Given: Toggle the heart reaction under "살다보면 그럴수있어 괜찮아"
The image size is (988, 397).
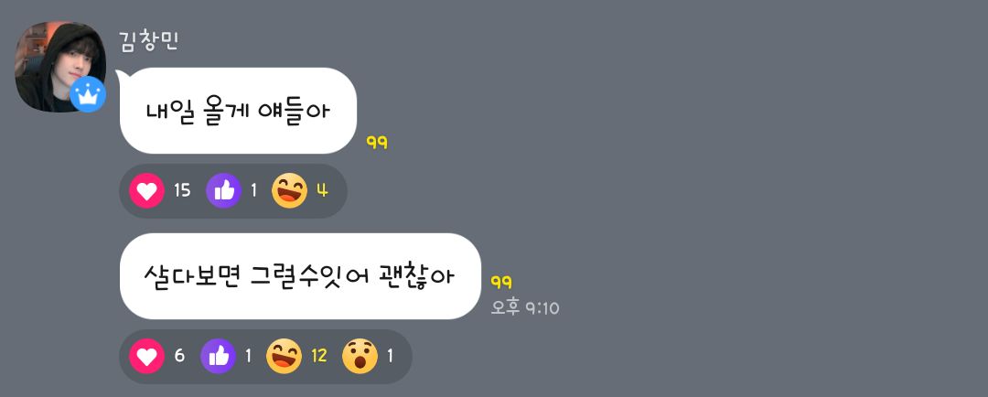Looking at the screenshot, I should tap(146, 356).
